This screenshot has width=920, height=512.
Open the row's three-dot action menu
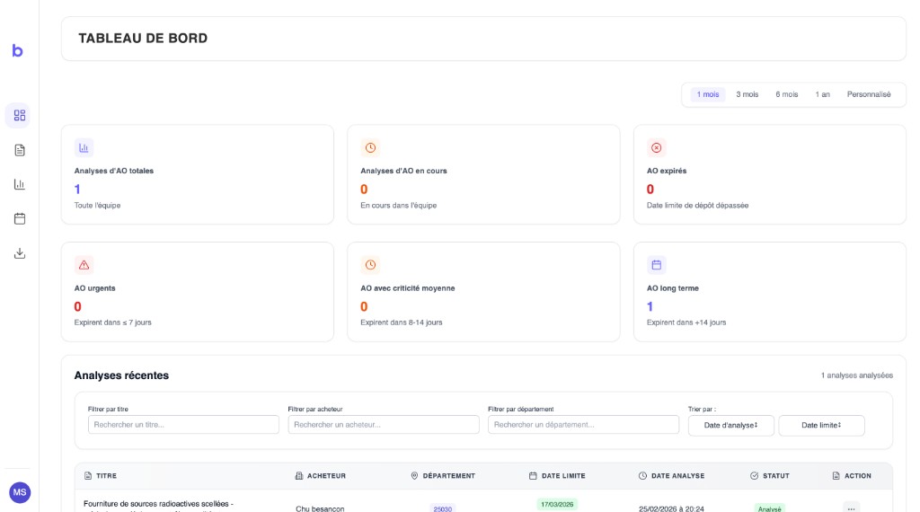[851, 508]
